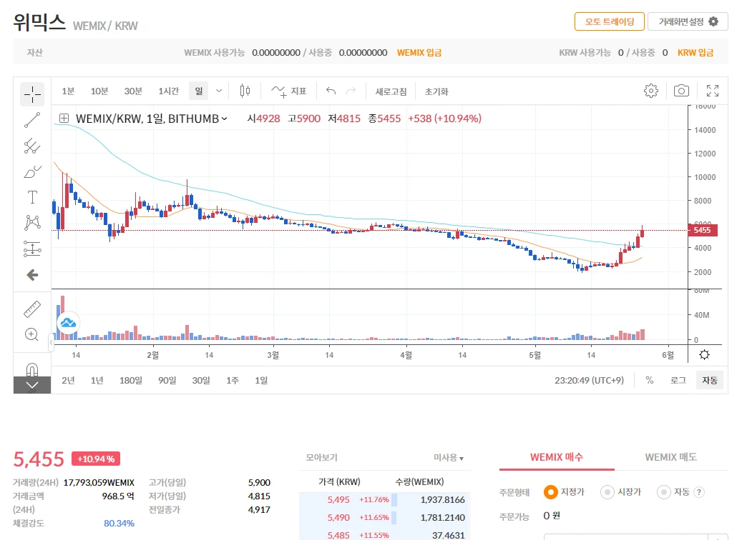Redo the last chart action
This screenshot has width=742, height=540.
(351, 91)
